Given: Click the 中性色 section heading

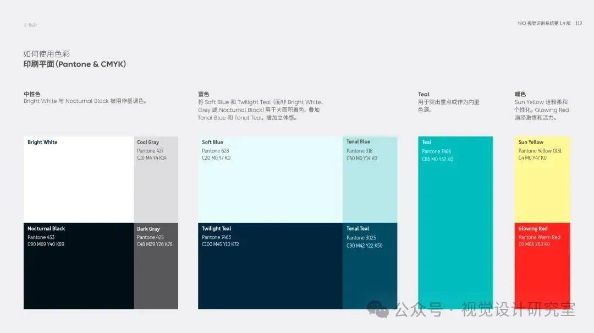Looking at the screenshot, I should 32,94.
